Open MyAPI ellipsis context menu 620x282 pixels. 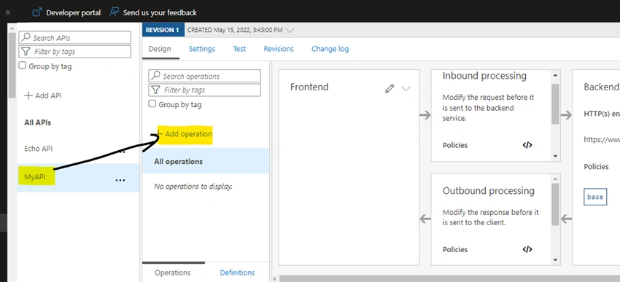(120, 180)
